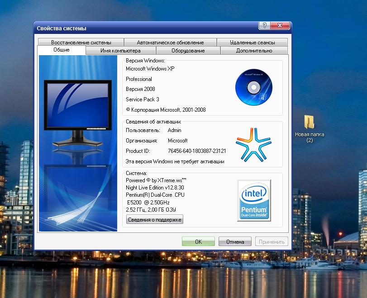Open the Дополнительно tab
Viewport: 367px width, 298px height.
(x=254, y=51)
